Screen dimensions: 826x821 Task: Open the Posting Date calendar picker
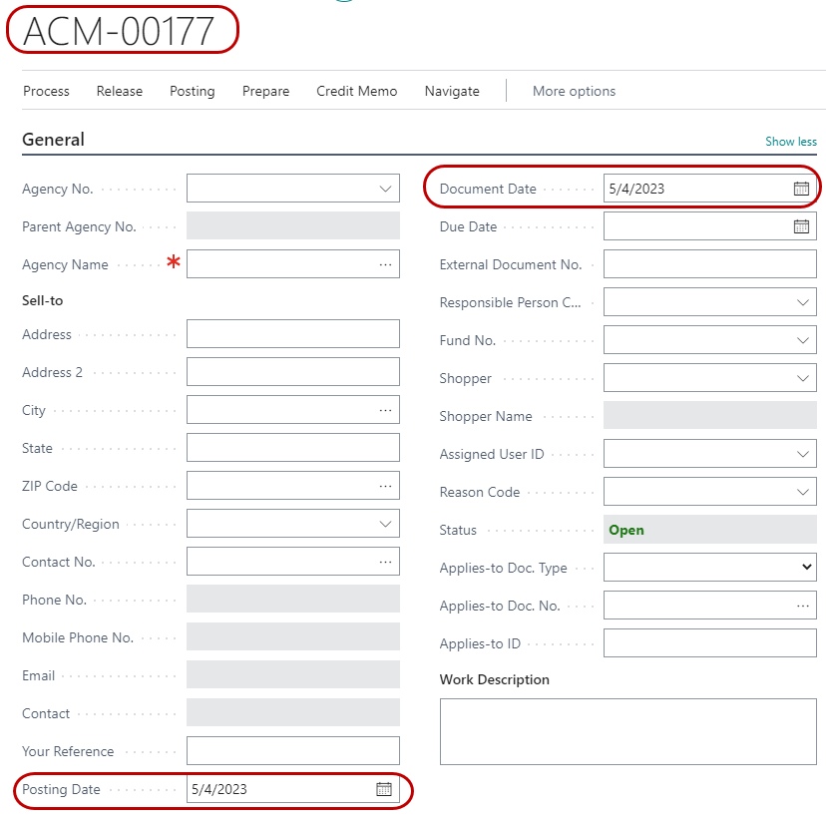pyautogui.click(x=384, y=789)
